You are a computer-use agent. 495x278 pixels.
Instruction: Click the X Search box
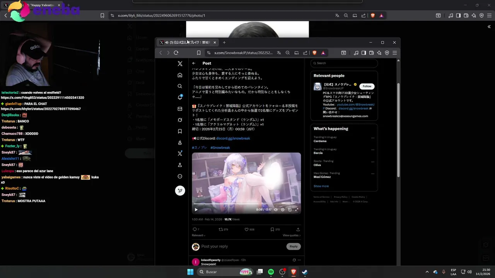click(x=344, y=63)
